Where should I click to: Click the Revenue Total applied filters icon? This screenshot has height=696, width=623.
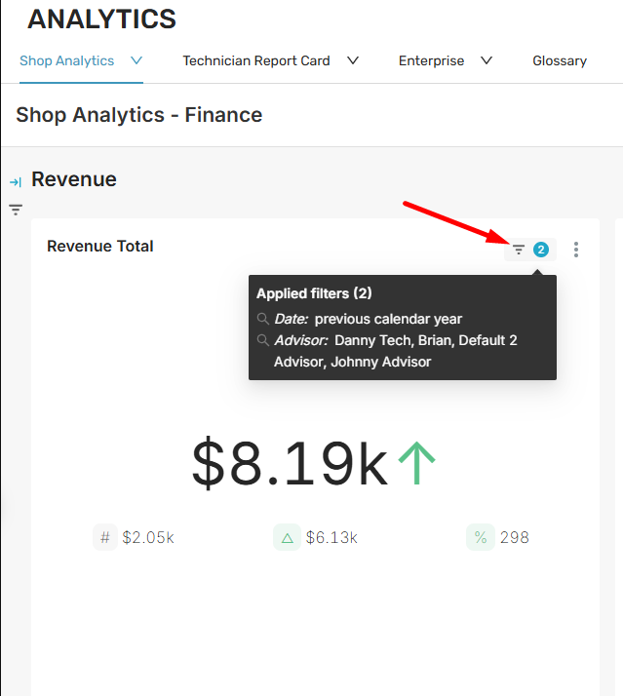tap(519, 250)
